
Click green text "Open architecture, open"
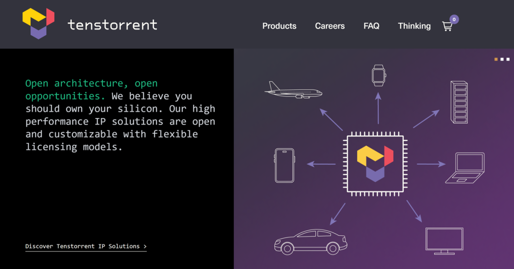point(91,83)
